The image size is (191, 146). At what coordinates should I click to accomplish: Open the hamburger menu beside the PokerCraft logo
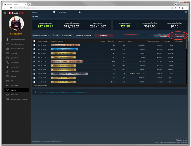coord(5,13)
